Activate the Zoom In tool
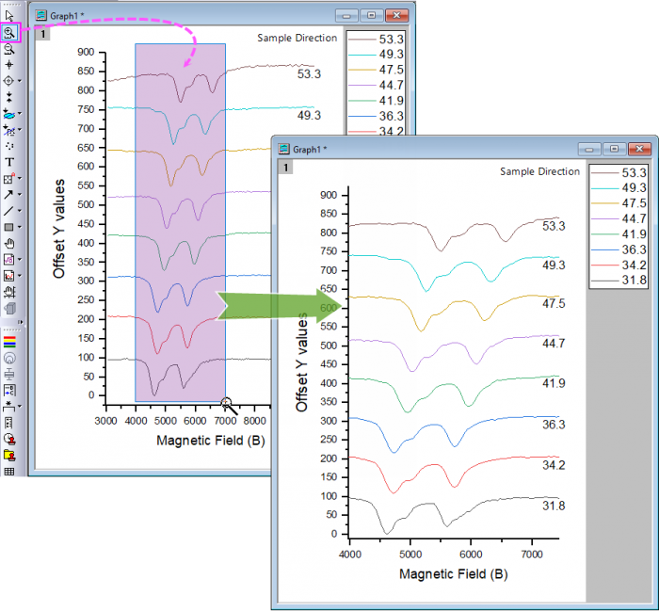This screenshot has width=659, height=611. click(9, 32)
